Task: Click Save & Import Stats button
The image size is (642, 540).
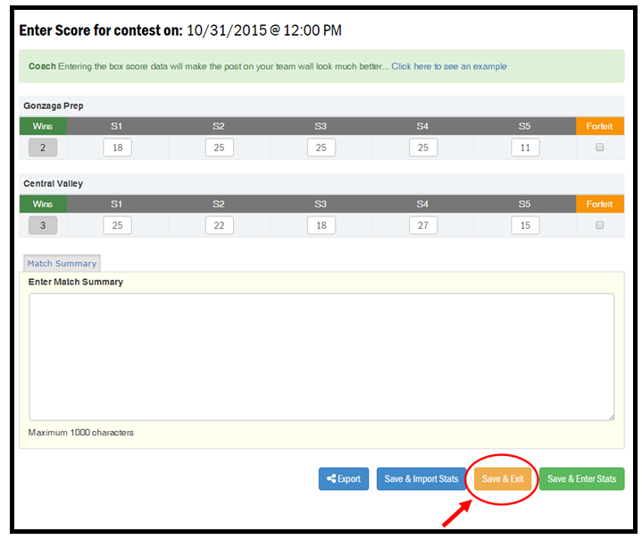Action: pos(421,479)
